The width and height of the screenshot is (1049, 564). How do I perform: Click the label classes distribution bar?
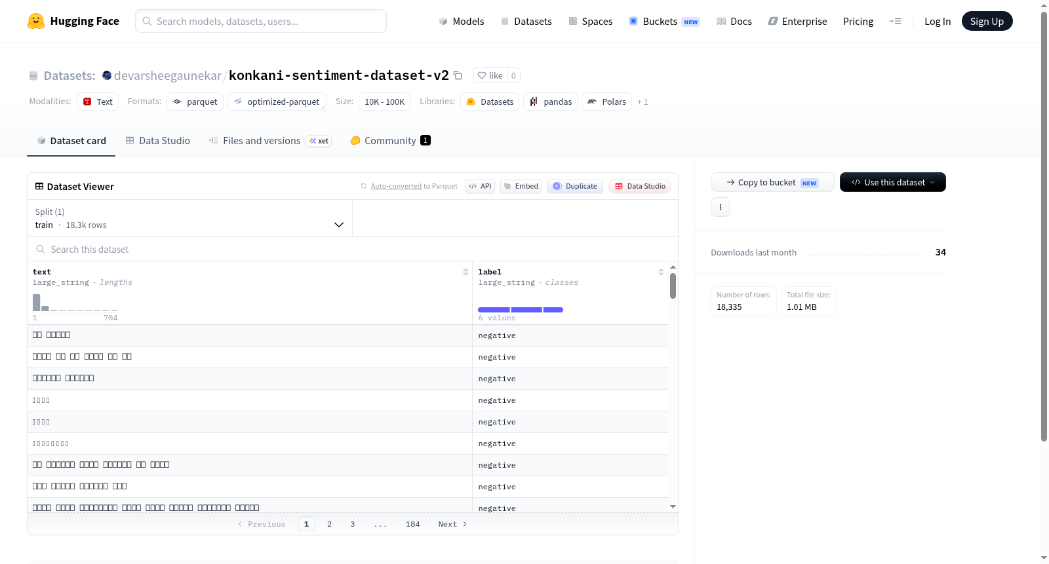pos(521,310)
